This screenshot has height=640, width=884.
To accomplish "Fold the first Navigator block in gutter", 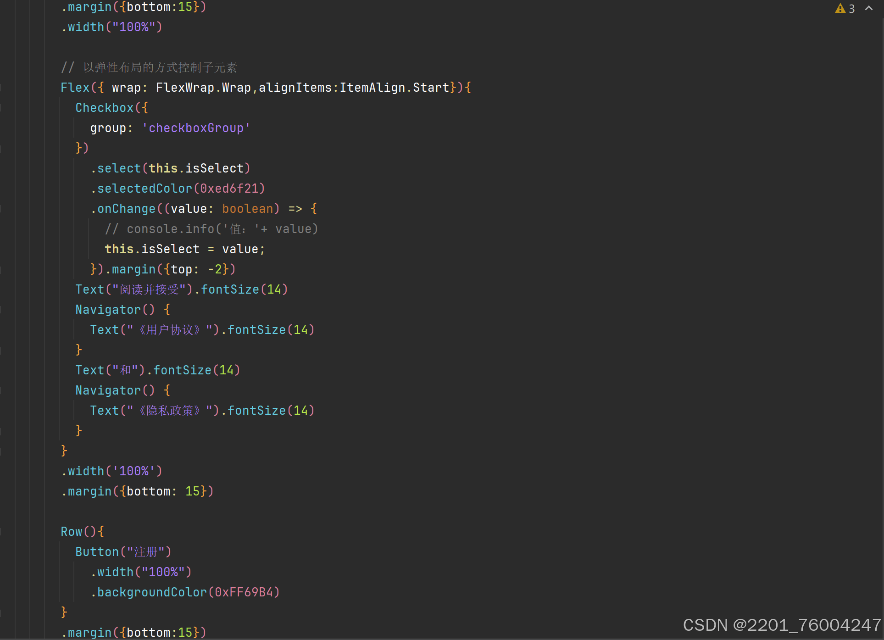I will click(1, 310).
